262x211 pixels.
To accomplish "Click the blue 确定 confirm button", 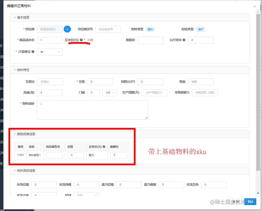I will click(x=250, y=202).
